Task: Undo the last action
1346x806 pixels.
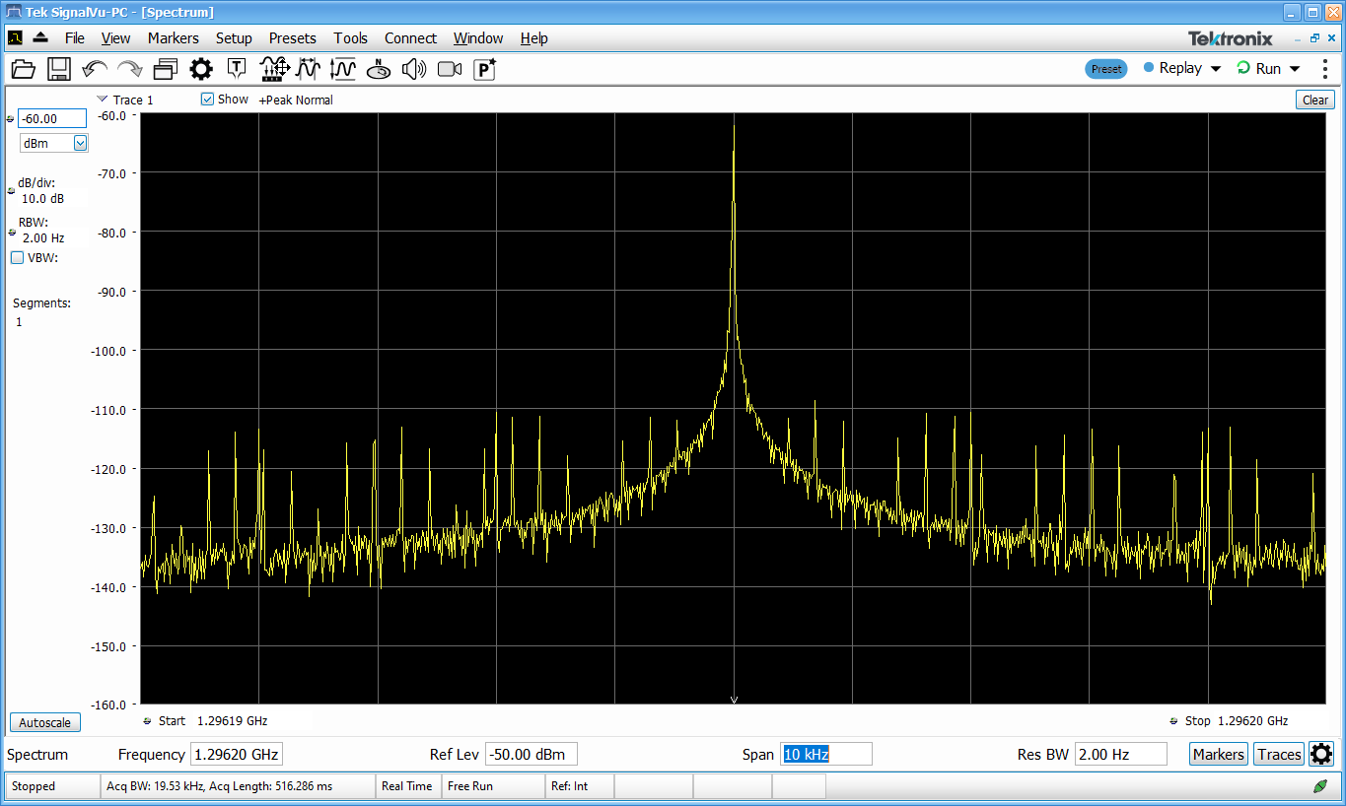Action: 95,69
